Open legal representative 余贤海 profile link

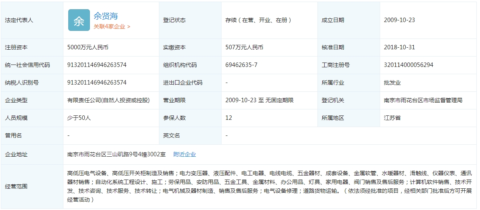click(x=106, y=16)
